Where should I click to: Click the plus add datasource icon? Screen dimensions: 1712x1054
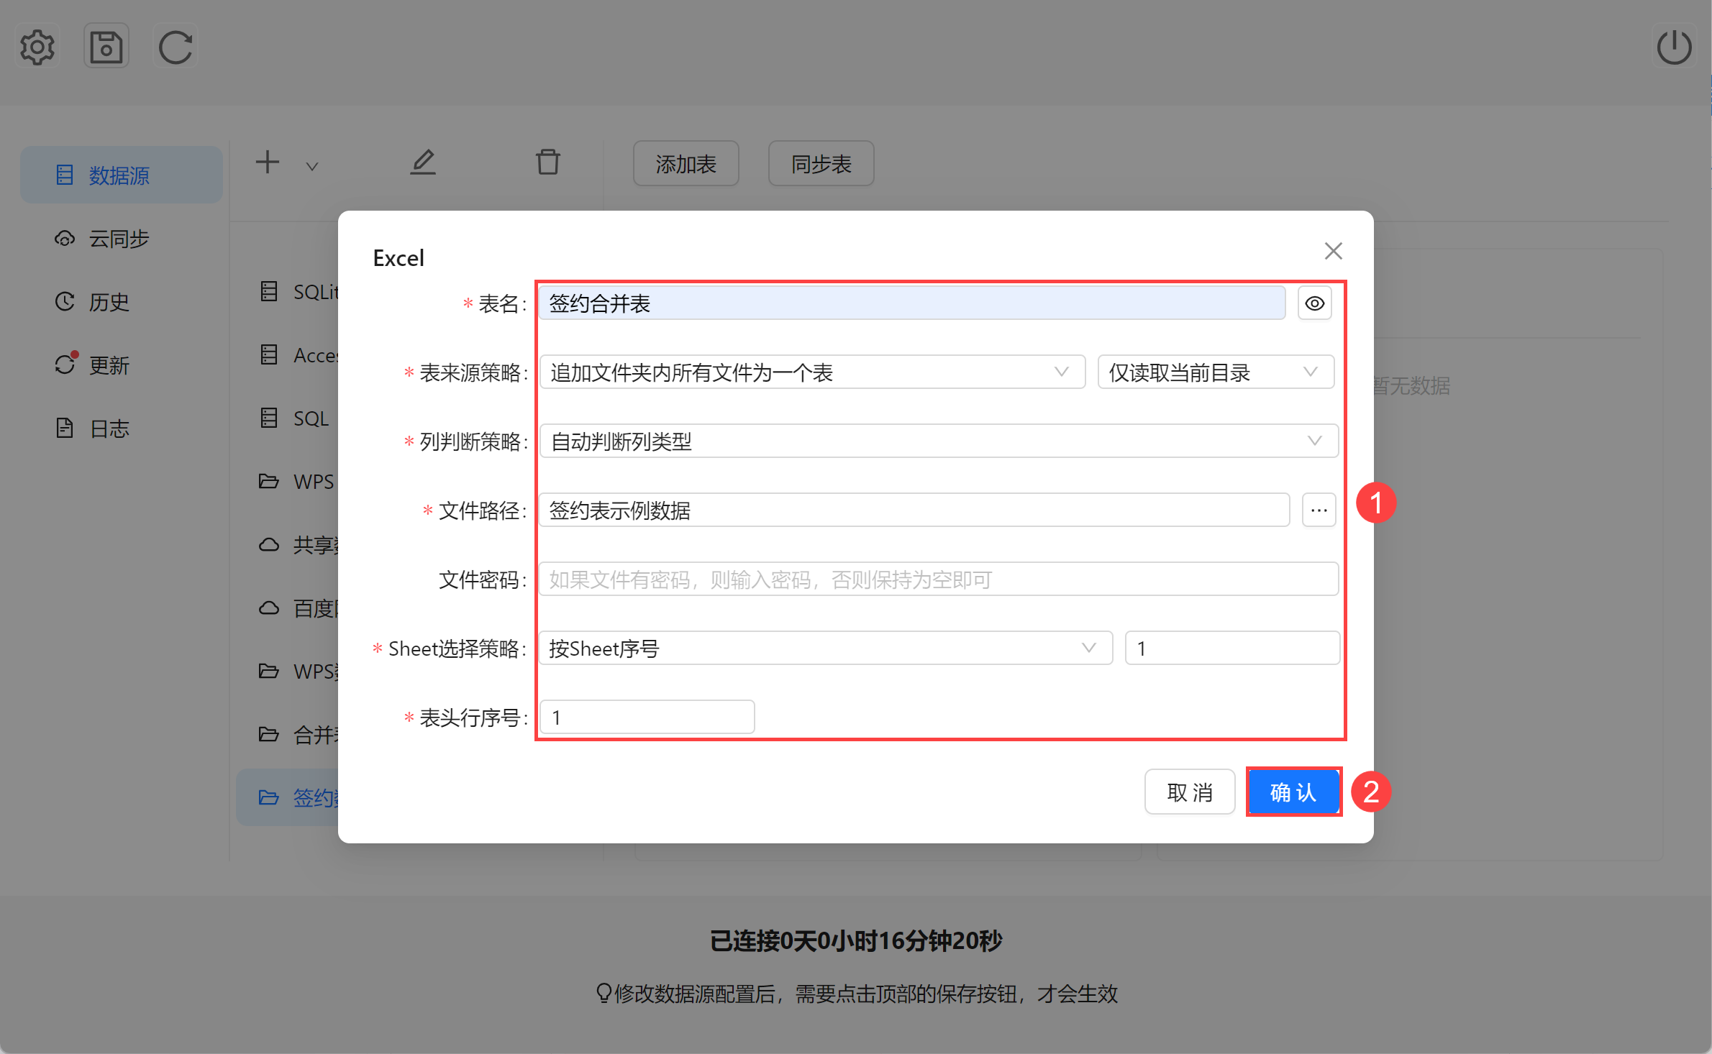tap(268, 162)
